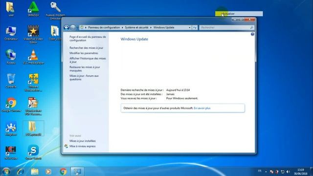Click Windows Update breadcrumb
Viewport: 313px width, 176px height.
pos(164,27)
